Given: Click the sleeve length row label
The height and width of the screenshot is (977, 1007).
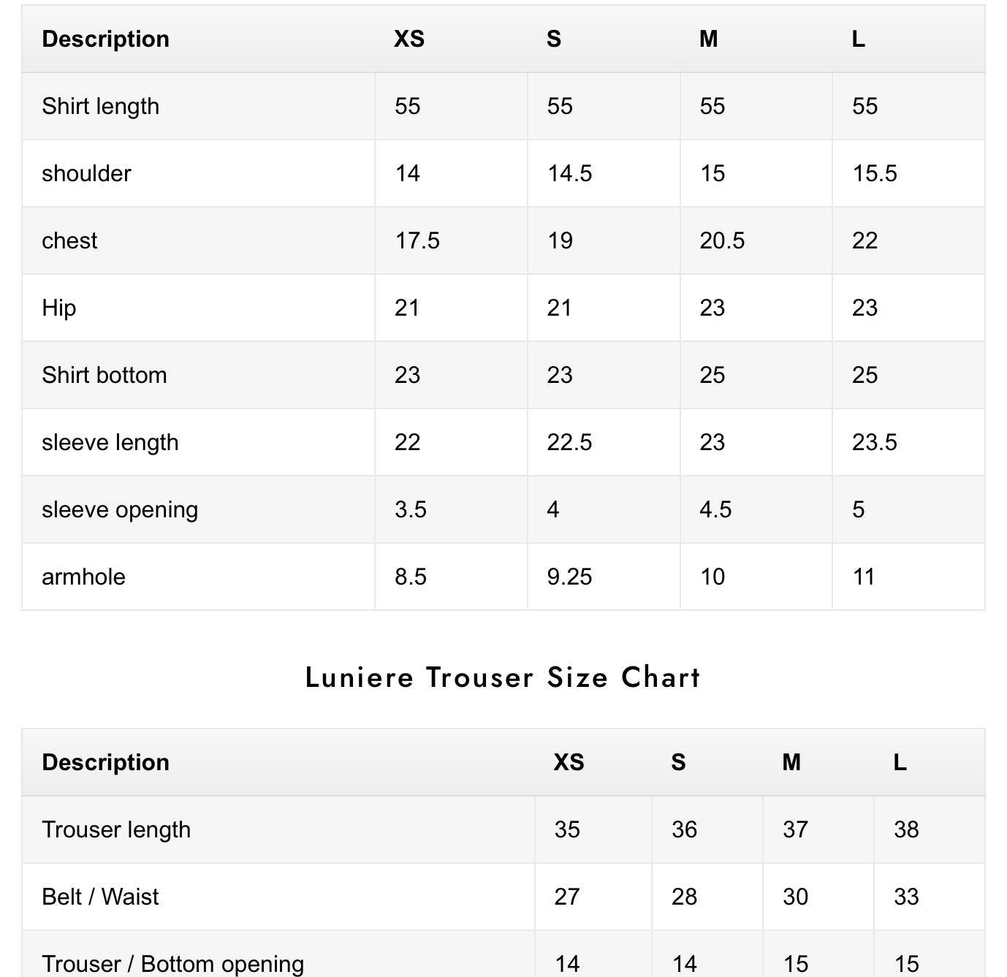Looking at the screenshot, I should click(110, 442).
